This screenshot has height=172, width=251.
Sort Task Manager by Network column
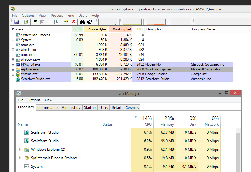point(209,121)
